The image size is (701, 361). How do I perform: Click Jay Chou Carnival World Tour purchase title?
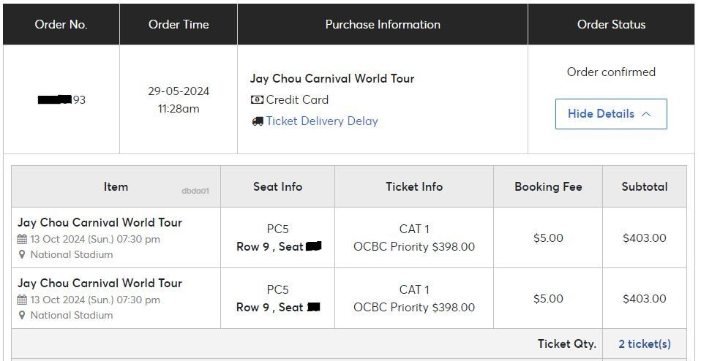tap(332, 78)
